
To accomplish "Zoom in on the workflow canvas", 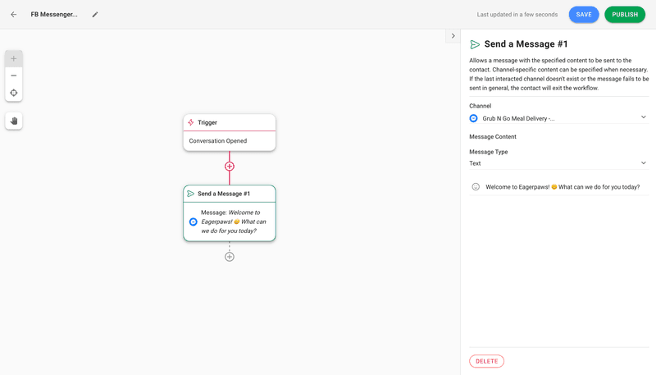I will [14, 59].
